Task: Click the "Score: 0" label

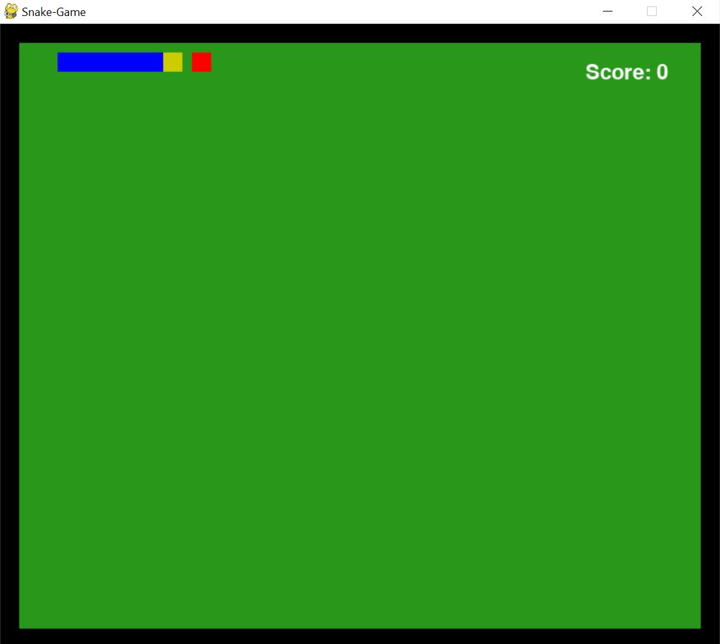Action: click(x=626, y=72)
